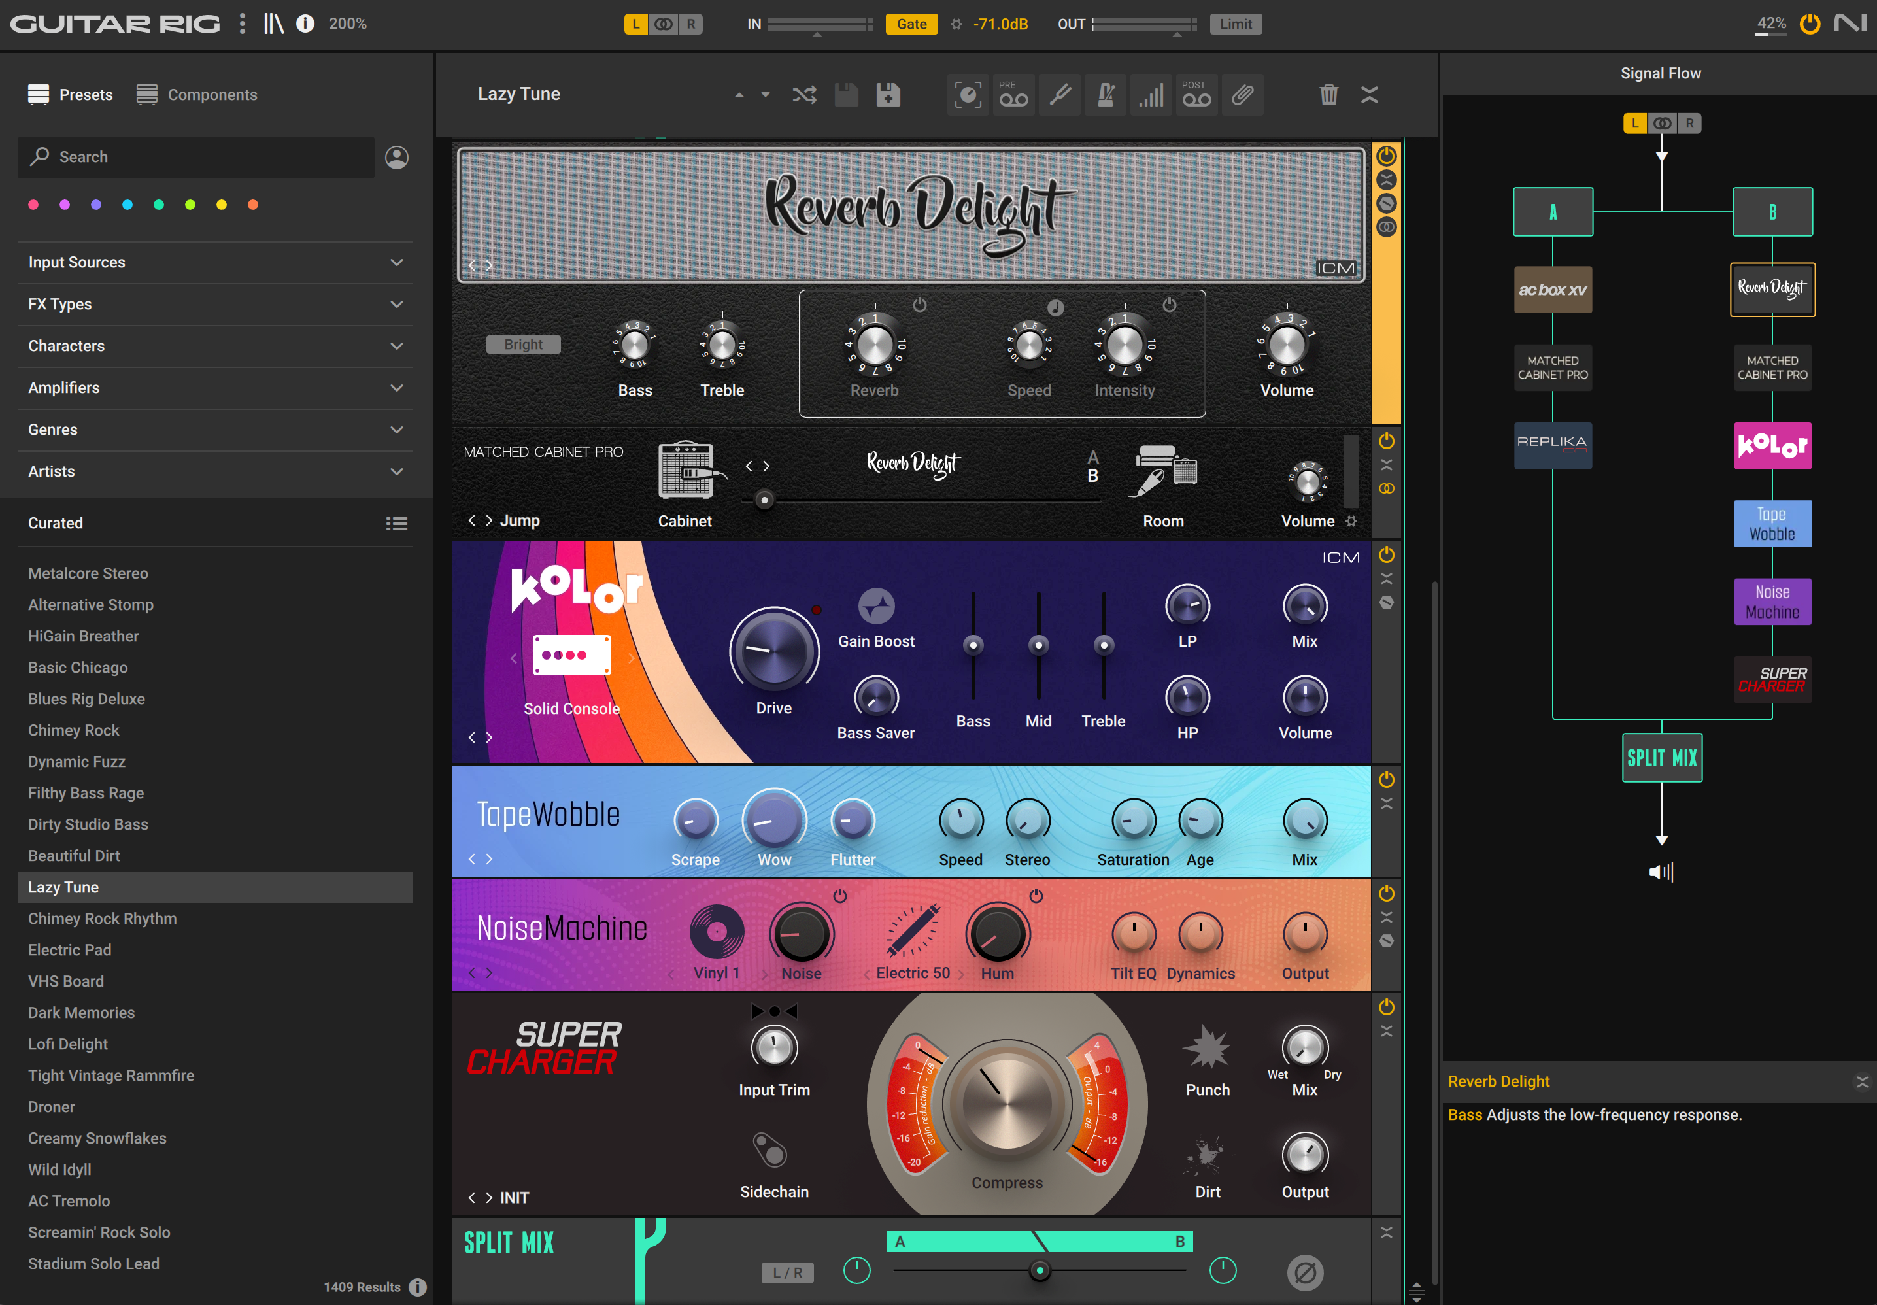Open the user account icon
The height and width of the screenshot is (1305, 1877).
tap(397, 157)
